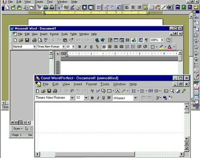Open Word Tools menu

[x=64, y=34]
